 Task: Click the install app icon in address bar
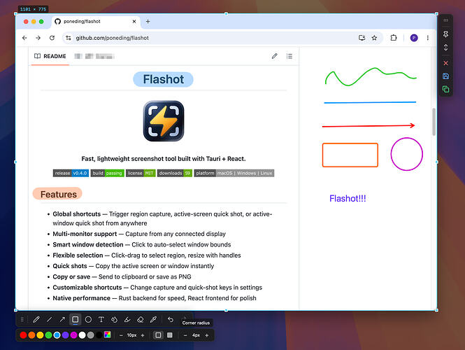pos(362,38)
